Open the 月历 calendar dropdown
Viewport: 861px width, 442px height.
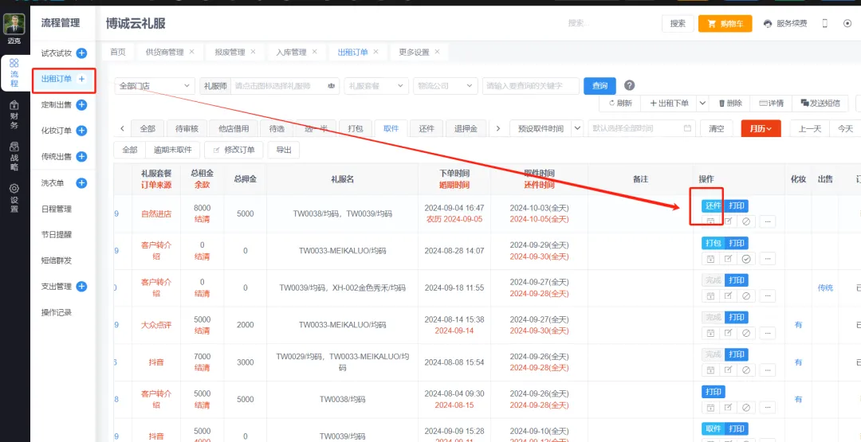[x=761, y=128]
